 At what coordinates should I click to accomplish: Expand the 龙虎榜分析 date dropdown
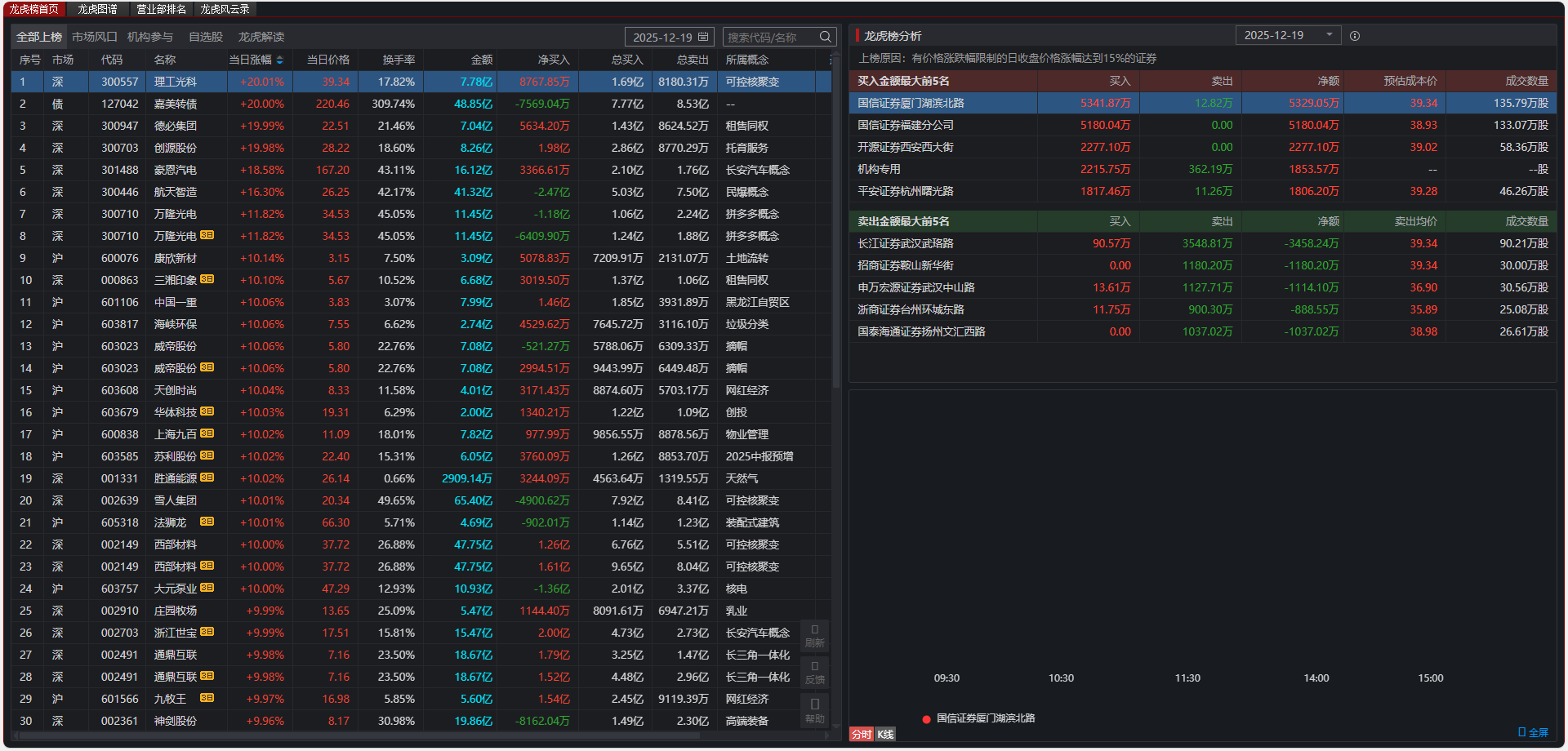tap(1329, 35)
